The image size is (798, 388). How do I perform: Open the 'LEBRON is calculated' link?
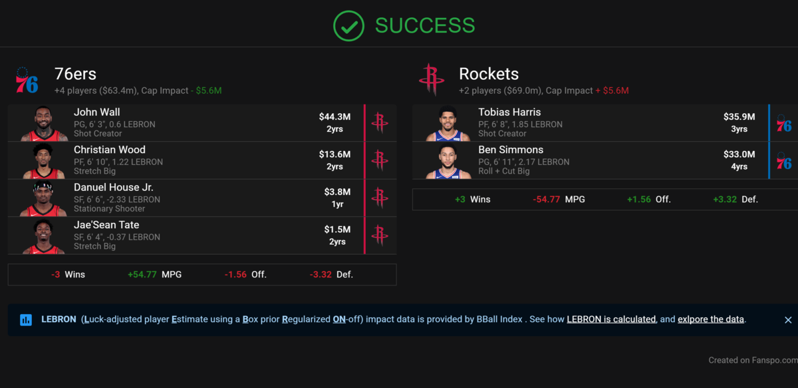pos(611,319)
